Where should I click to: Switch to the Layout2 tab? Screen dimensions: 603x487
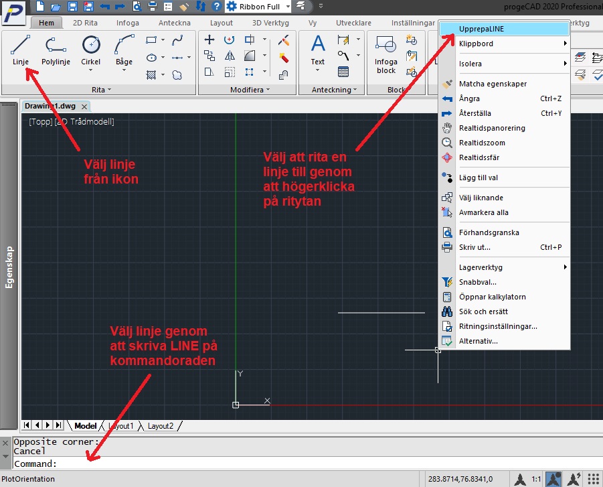[161, 426]
